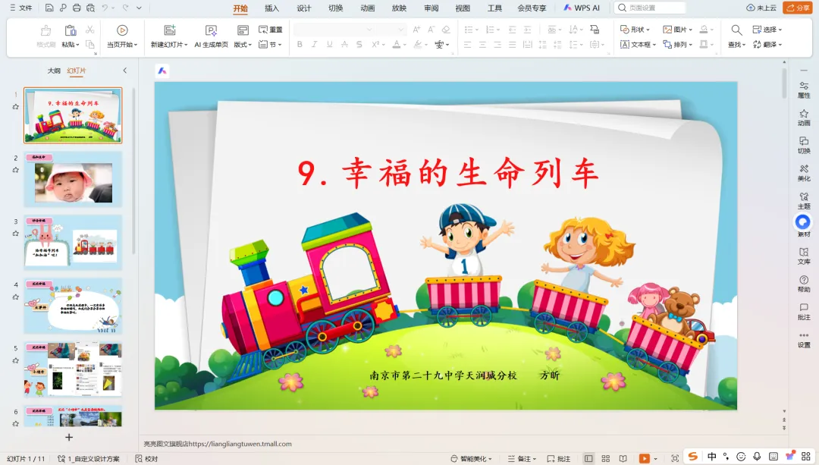The width and height of the screenshot is (819, 465).
Task: Click the New Slide (新建幻灯片) icon
Action: point(170,30)
